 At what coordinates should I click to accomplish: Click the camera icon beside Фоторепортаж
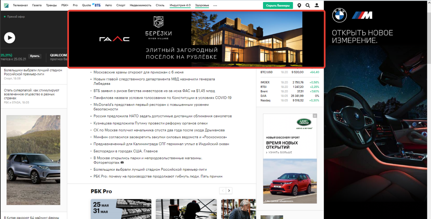pyautogui.click(x=122, y=163)
